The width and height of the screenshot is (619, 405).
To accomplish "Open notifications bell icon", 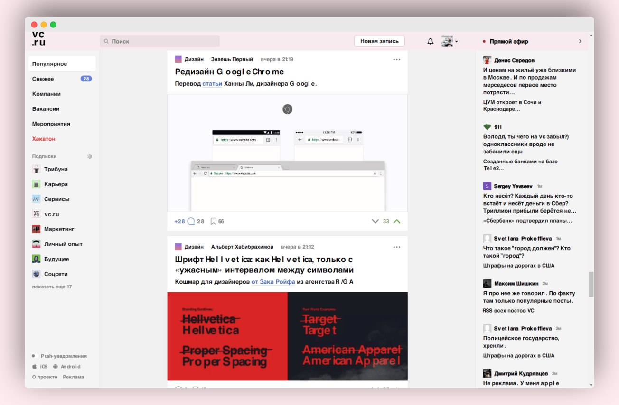I will coord(431,41).
